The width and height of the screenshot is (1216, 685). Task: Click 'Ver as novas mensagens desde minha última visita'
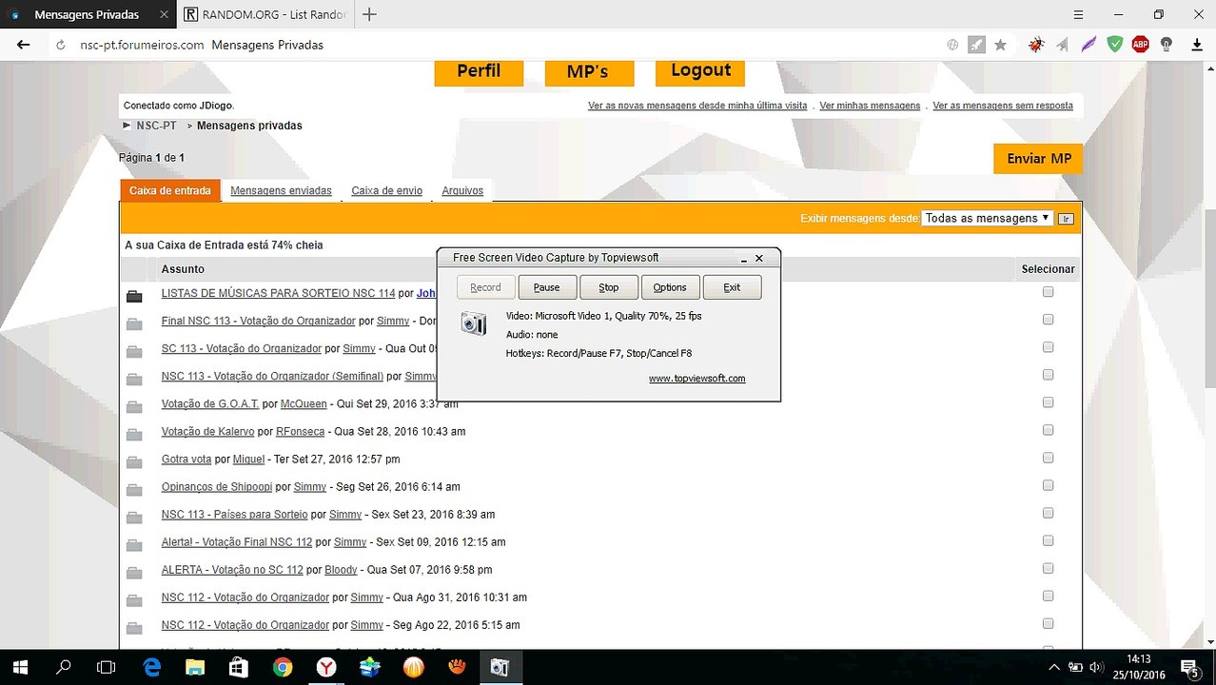[x=697, y=106]
